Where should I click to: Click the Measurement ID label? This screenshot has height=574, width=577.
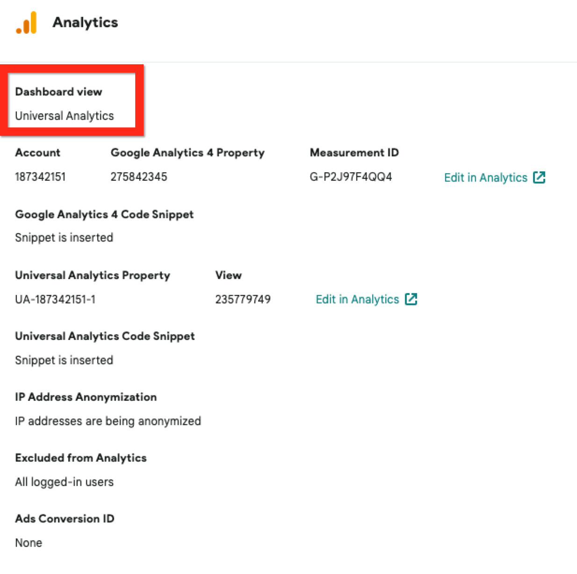354,153
